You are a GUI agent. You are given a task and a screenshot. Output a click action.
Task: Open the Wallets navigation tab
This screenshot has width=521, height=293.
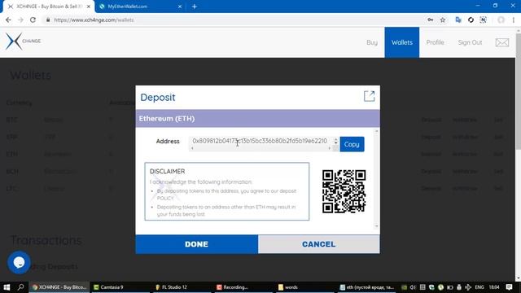(x=401, y=42)
